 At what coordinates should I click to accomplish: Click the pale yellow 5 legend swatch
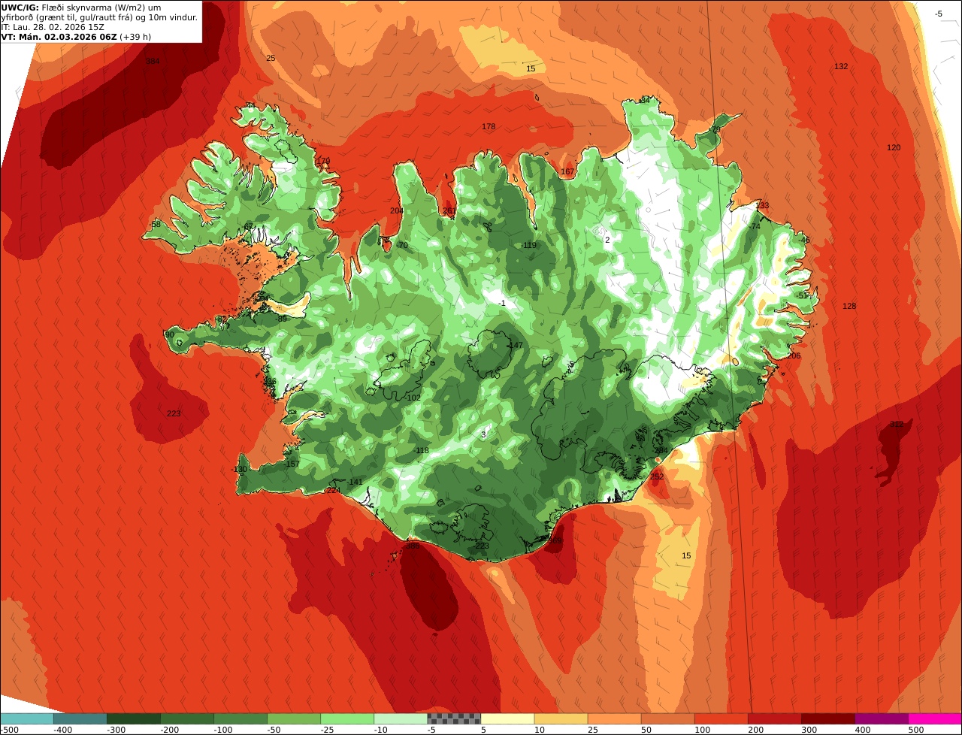click(x=507, y=718)
